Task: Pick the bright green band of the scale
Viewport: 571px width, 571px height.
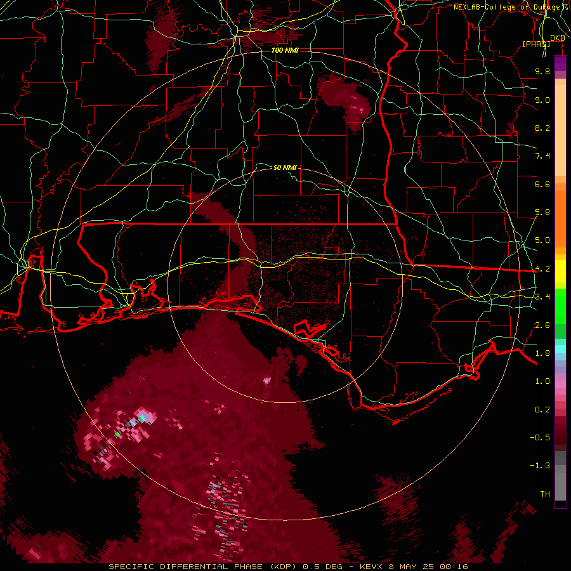Action: point(560,306)
